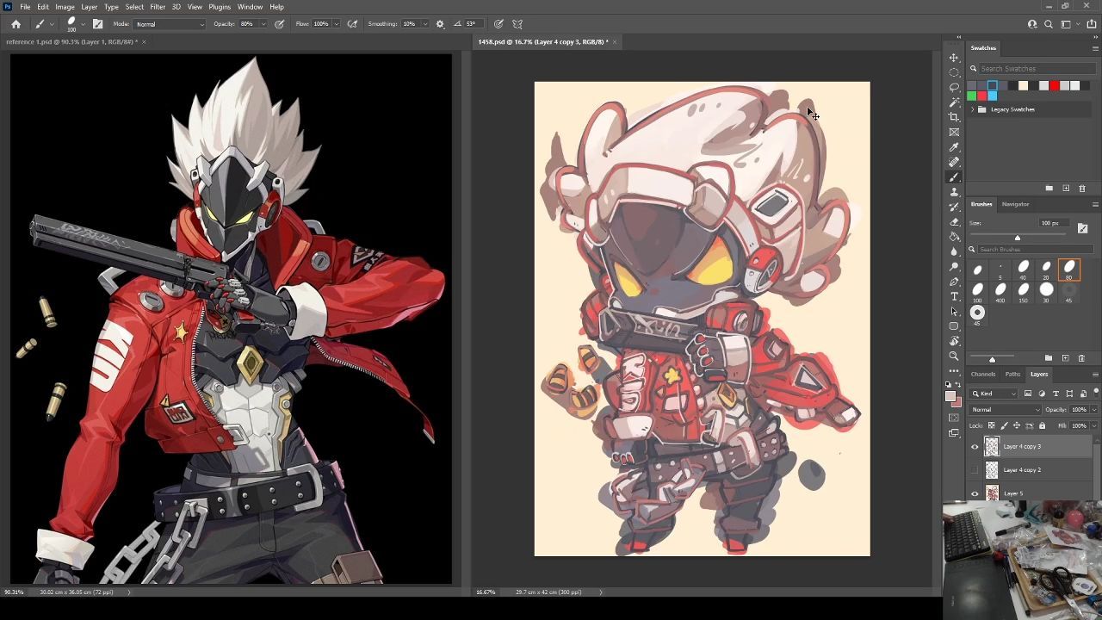The image size is (1102, 620).
Task: Select the Crop tool
Action: [x=954, y=117]
